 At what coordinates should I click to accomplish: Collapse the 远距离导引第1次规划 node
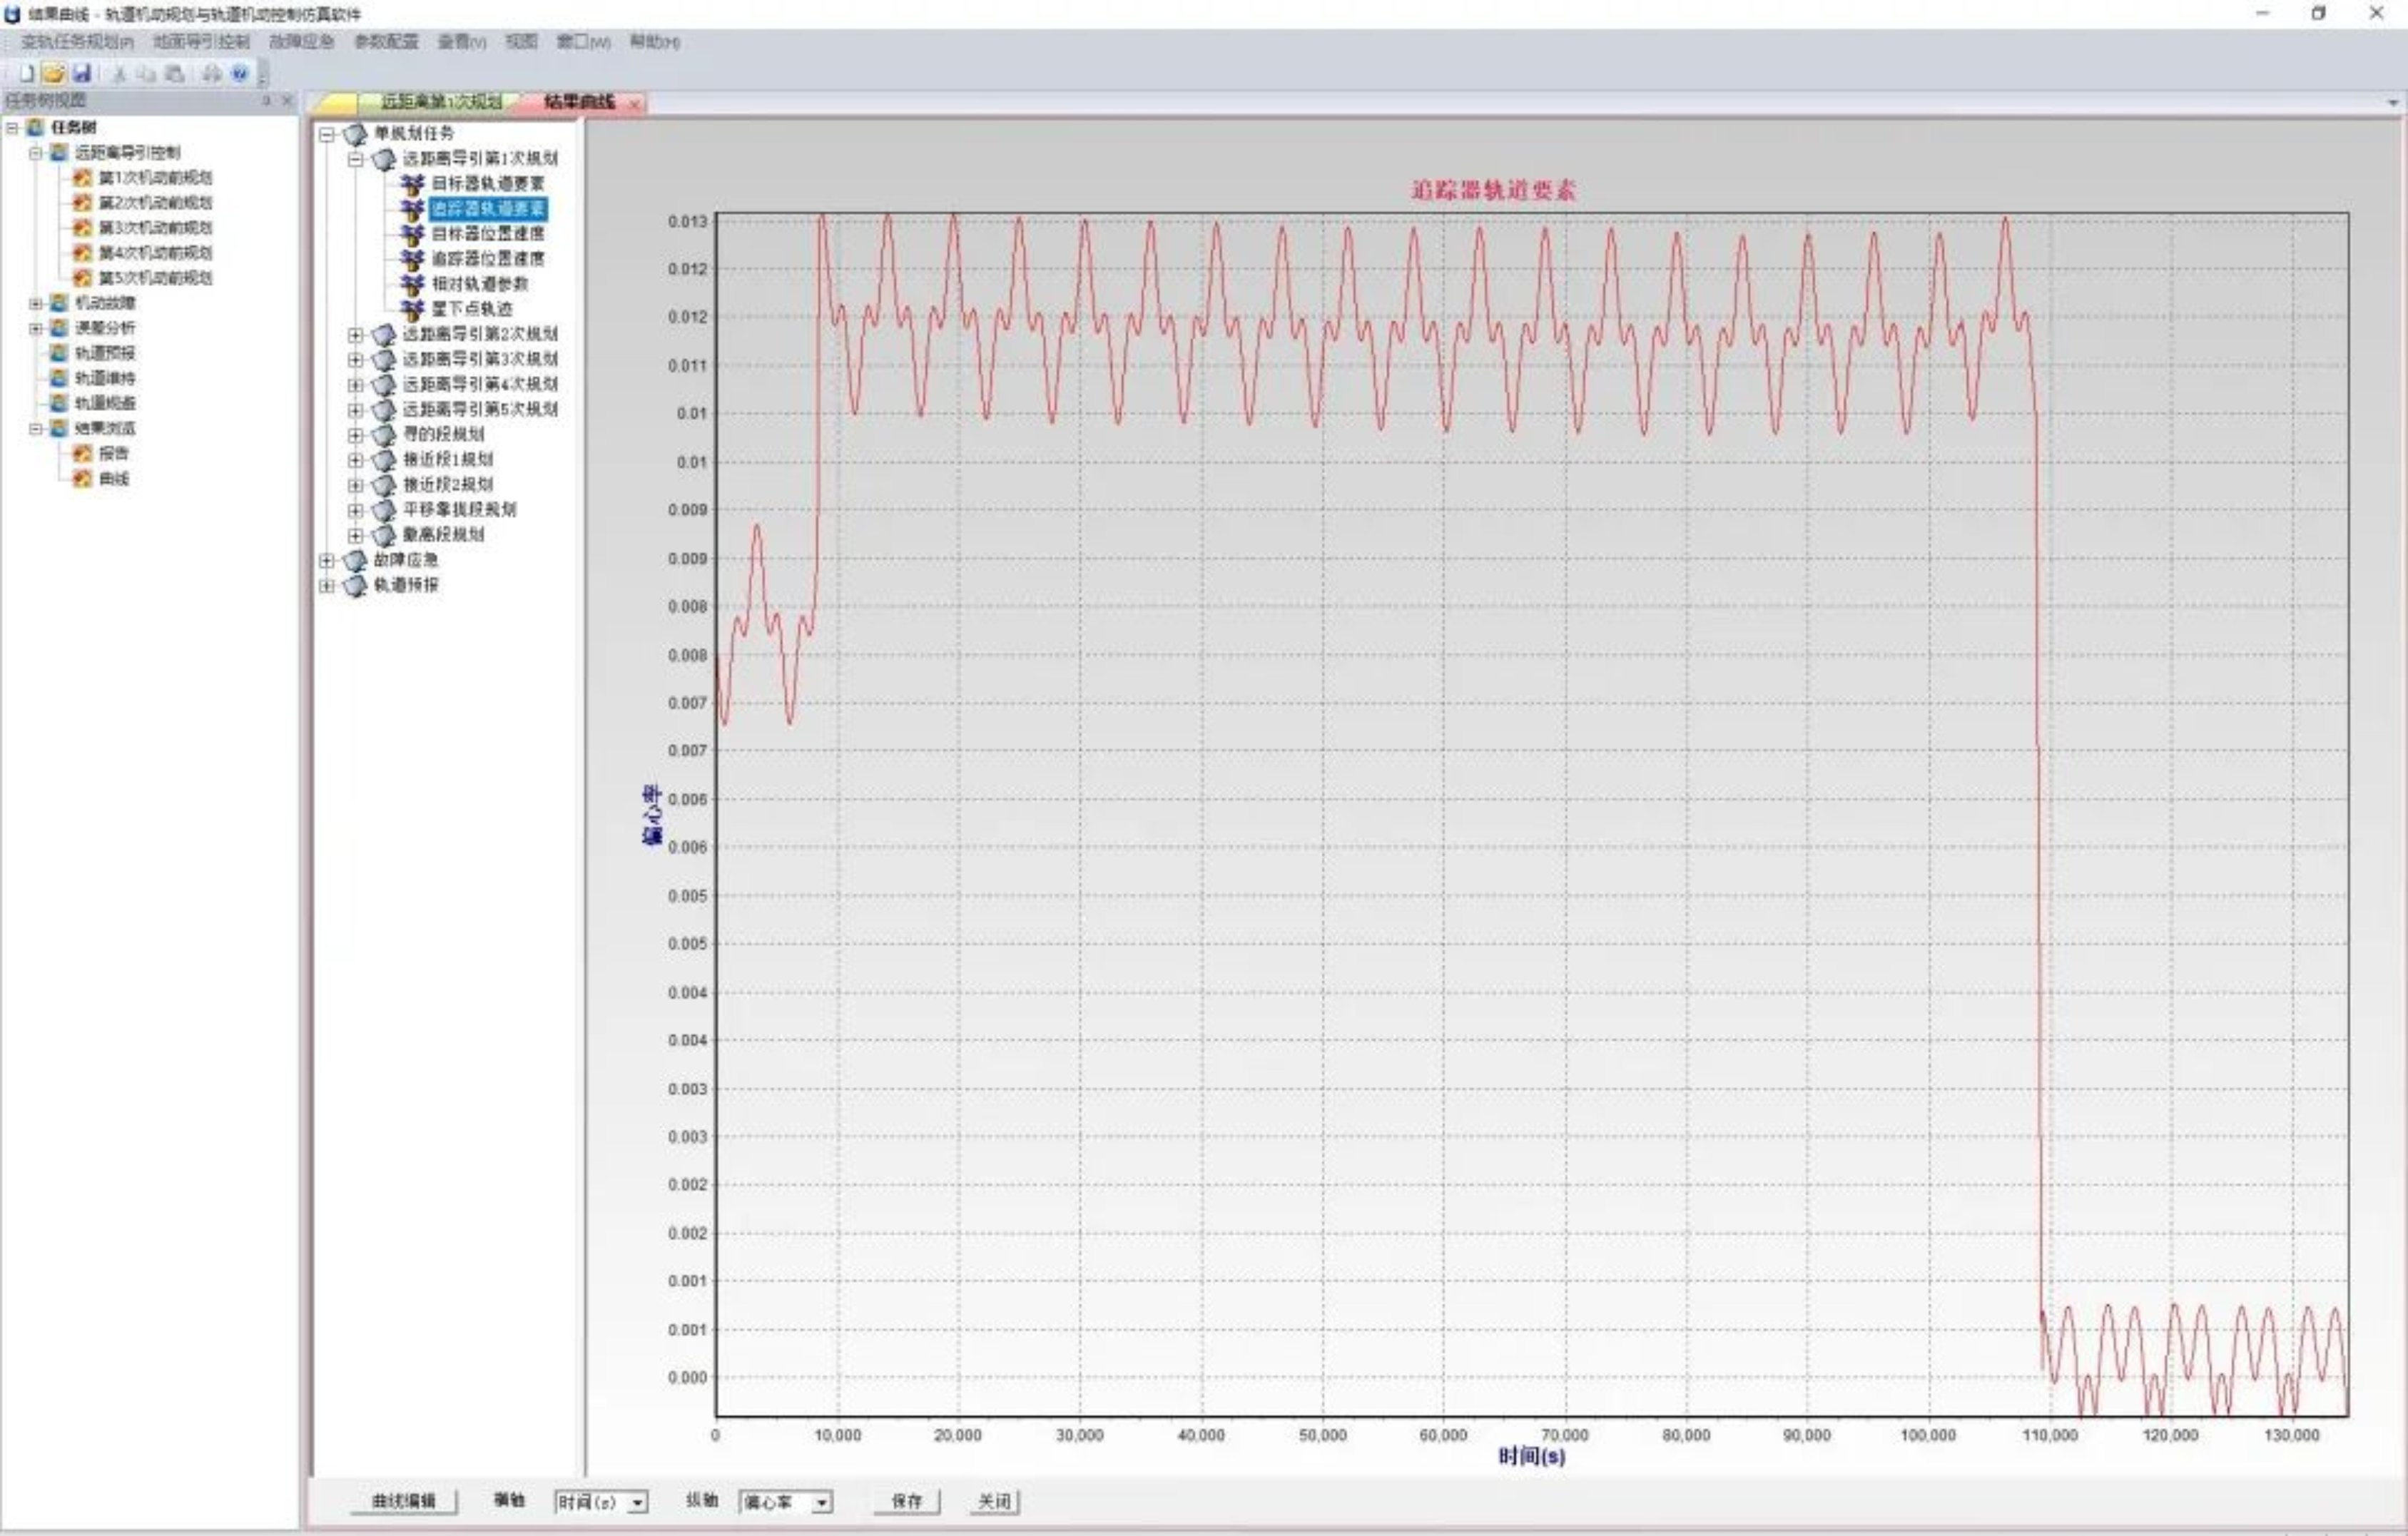click(x=355, y=159)
